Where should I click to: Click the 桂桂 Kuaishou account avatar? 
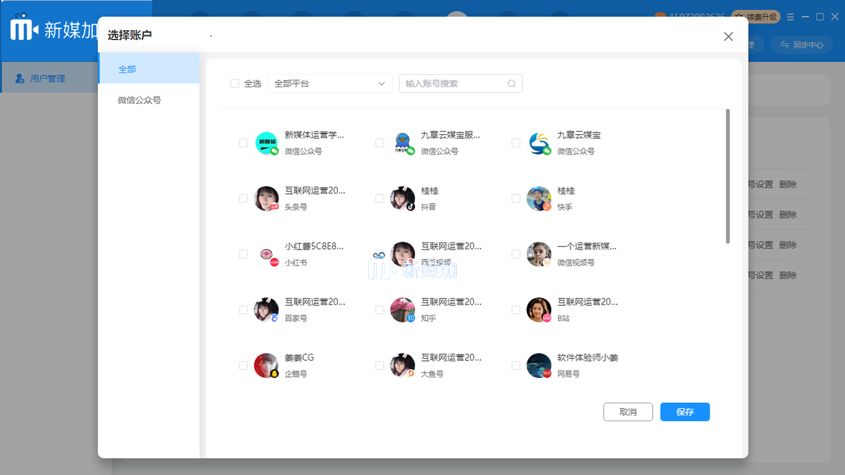(x=539, y=199)
